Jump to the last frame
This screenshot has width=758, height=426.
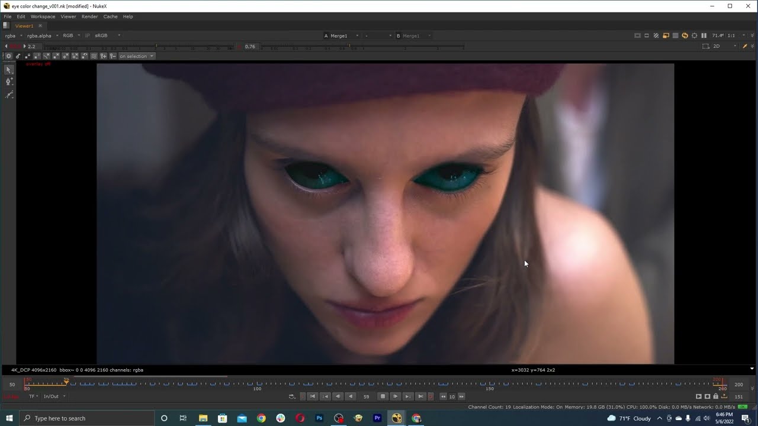tap(420, 396)
